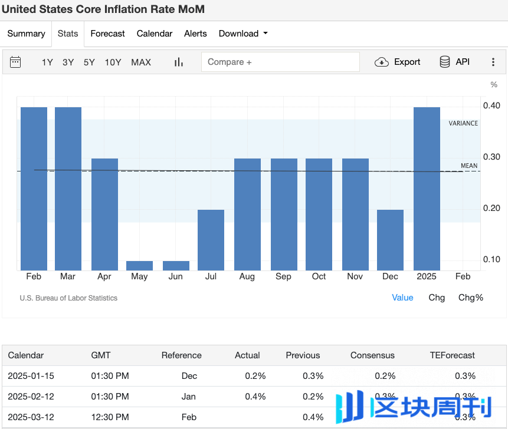Click the 2025-02-12 calendar date
Image resolution: width=508 pixels, height=429 pixels.
[x=31, y=397]
